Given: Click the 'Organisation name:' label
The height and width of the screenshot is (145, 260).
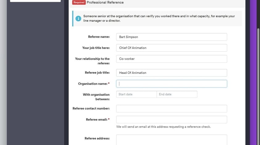Looking at the screenshot, I should [93, 84].
